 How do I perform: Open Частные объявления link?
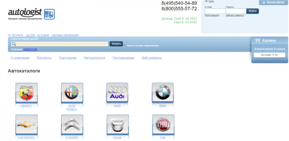(x=65, y=35)
